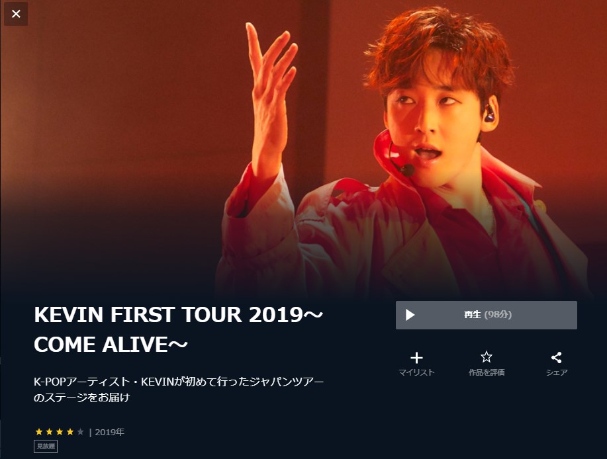Click the play triangle icon
Image resolution: width=607 pixels, height=459 pixels.
coord(410,315)
